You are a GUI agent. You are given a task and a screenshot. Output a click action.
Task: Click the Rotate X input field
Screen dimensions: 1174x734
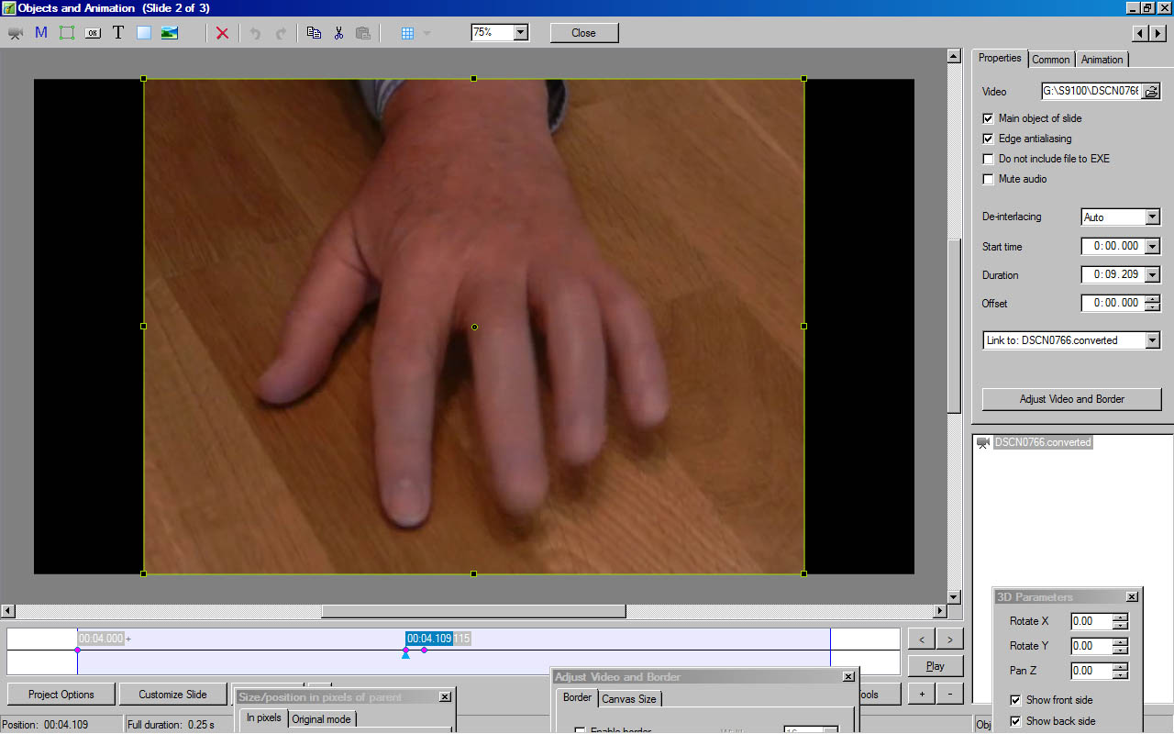click(x=1091, y=621)
